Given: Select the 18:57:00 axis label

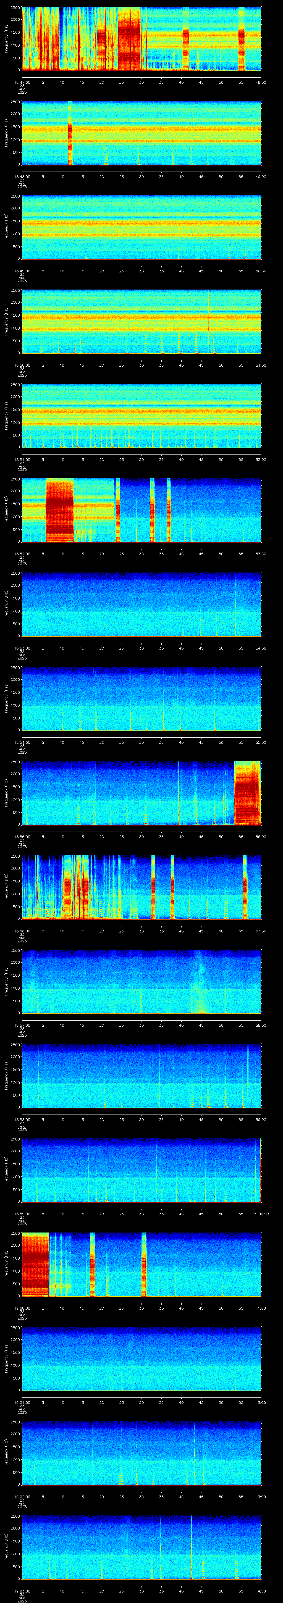Looking at the screenshot, I should (22, 1025).
